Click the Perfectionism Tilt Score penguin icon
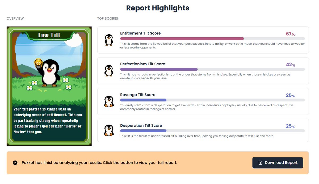This screenshot has width=319, height=184. (109, 71)
